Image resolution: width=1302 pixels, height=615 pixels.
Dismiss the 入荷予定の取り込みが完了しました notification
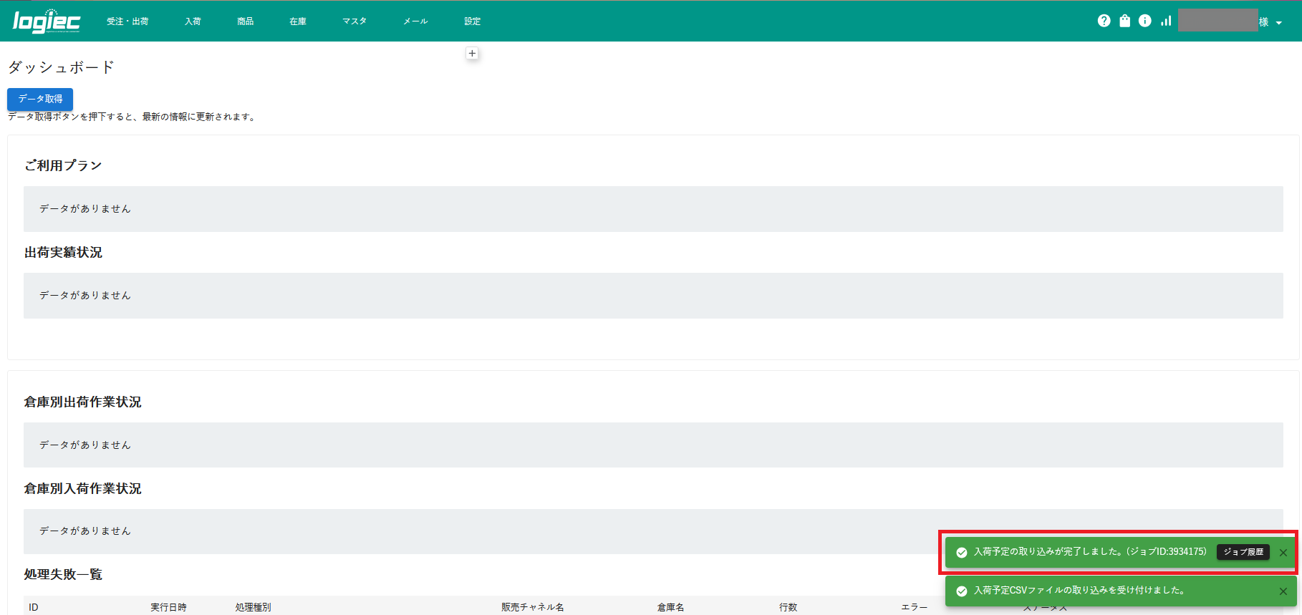pos(1283,553)
